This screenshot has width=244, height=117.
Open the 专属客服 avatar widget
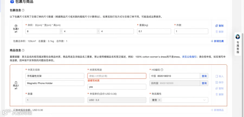click(238, 37)
